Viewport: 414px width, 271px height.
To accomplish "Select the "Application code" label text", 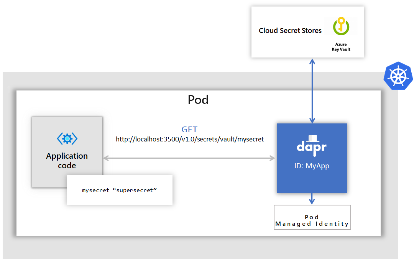I will pyautogui.click(x=67, y=161).
